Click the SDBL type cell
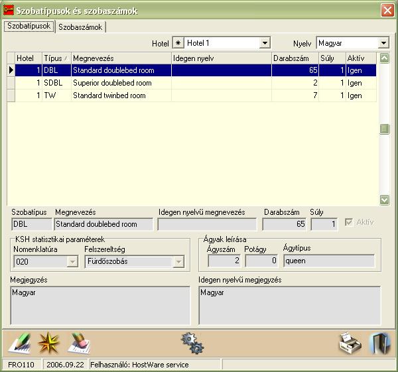 tap(56, 83)
